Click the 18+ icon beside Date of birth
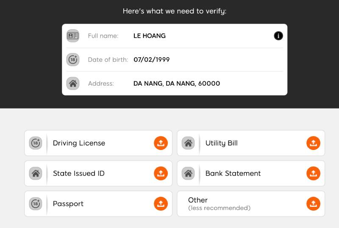Viewport: 339px width, 228px height. (73, 60)
